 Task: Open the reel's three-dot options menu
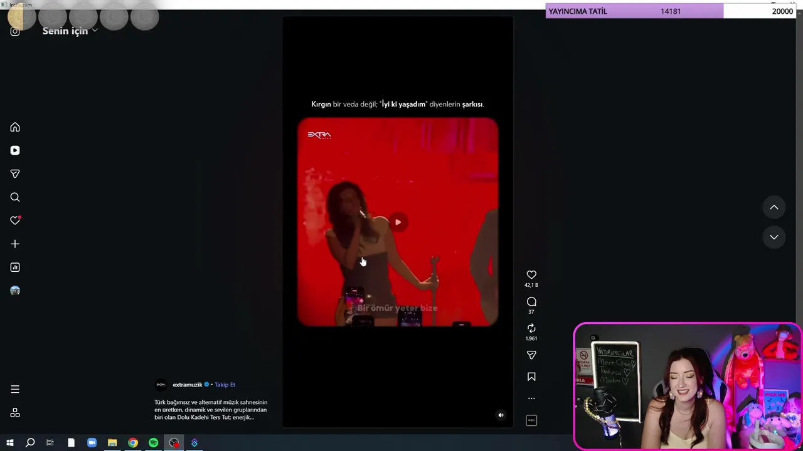click(x=531, y=398)
